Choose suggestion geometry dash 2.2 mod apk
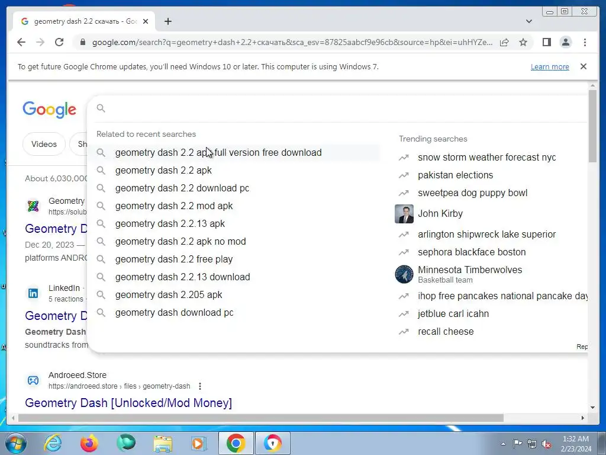The width and height of the screenshot is (606, 455). (x=233, y=206)
